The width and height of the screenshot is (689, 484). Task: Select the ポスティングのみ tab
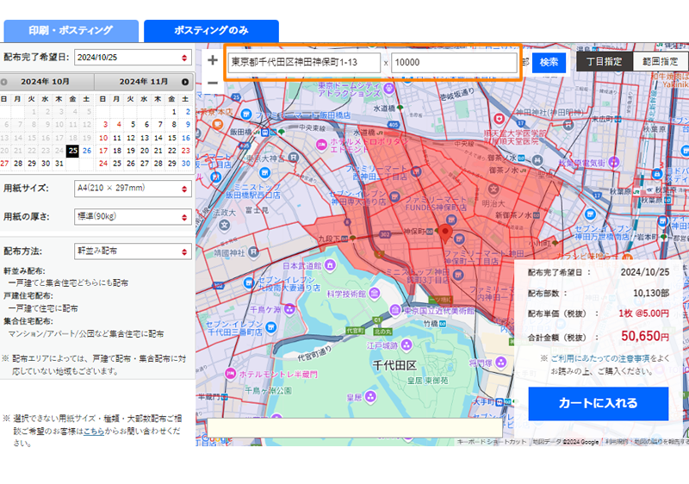(x=211, y=30)
